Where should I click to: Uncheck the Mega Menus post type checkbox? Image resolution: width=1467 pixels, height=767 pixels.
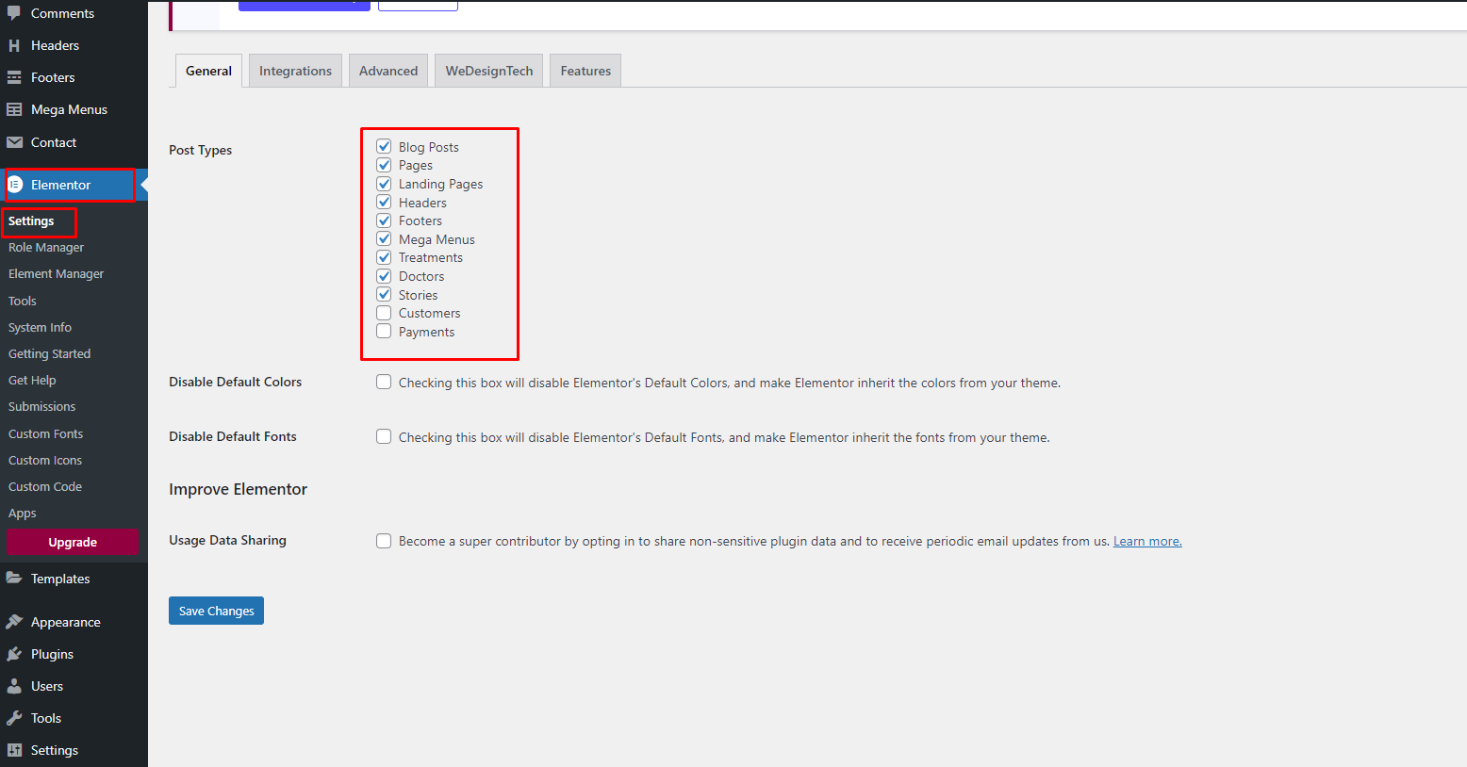pos(384,238)
